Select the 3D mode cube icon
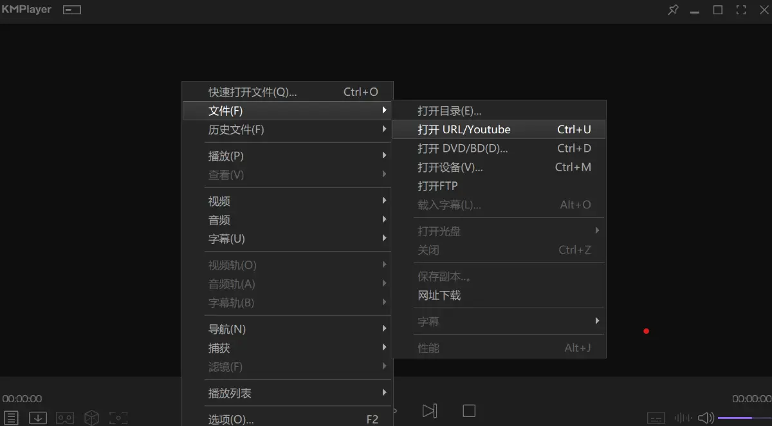 (x=91, y=418)
